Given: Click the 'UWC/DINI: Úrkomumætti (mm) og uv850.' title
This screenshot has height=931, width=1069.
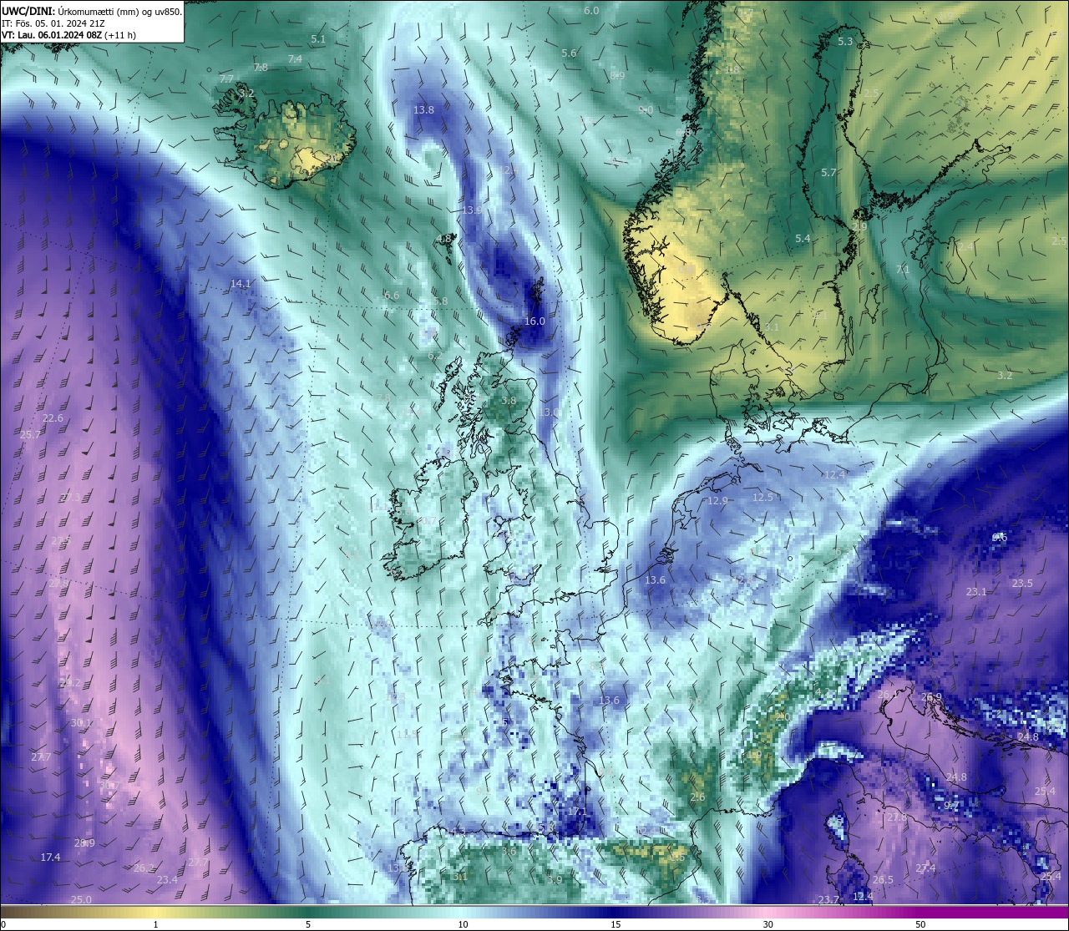Looking at the screenshot, I should pos(92,12).
